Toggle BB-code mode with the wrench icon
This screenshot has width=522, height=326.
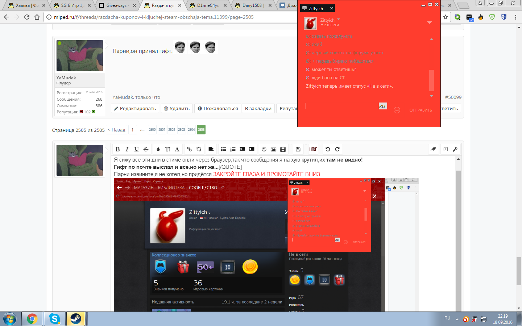455,149
